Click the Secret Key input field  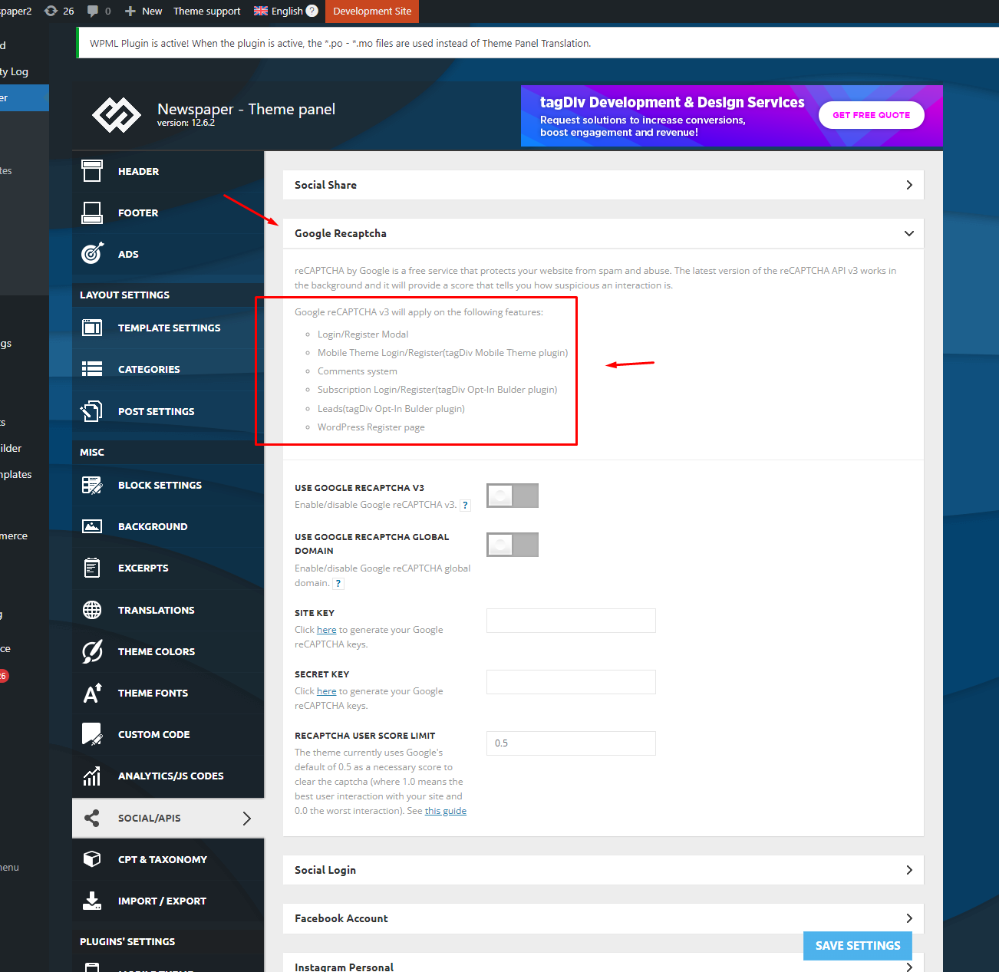point(571,682)
